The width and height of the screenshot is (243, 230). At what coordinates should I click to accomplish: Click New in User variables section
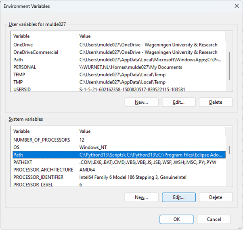point(141,102)
